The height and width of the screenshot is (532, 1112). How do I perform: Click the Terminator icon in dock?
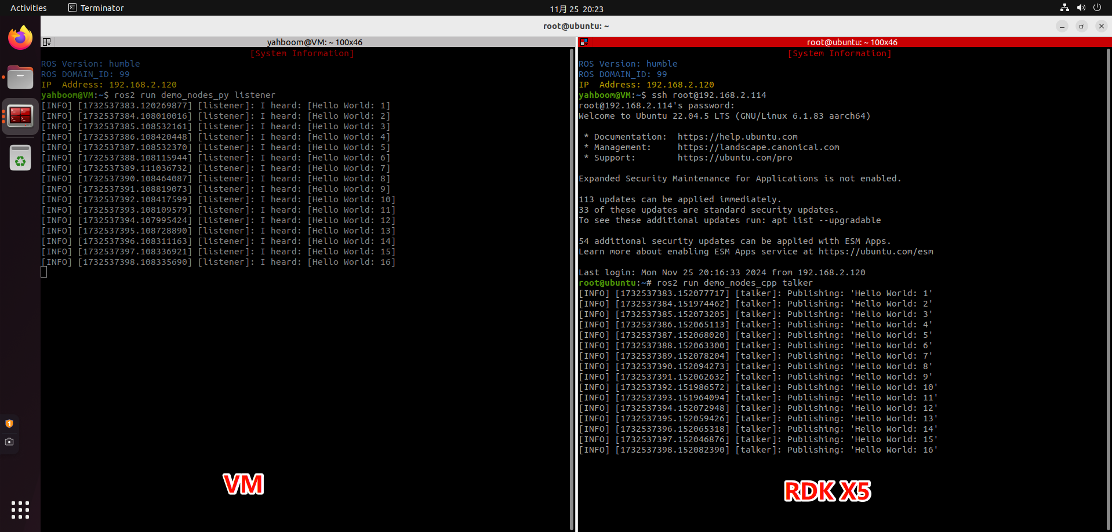tap(20, 116)
